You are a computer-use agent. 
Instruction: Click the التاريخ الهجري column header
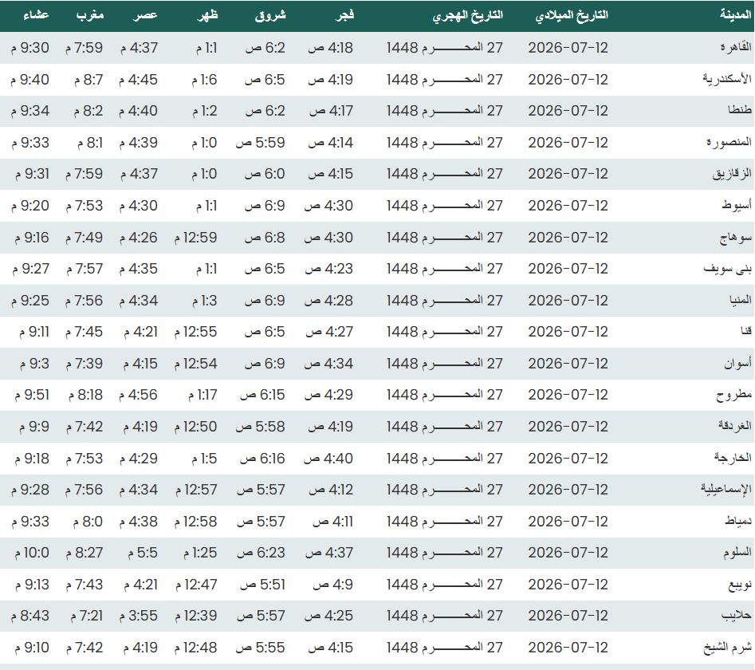467,16
